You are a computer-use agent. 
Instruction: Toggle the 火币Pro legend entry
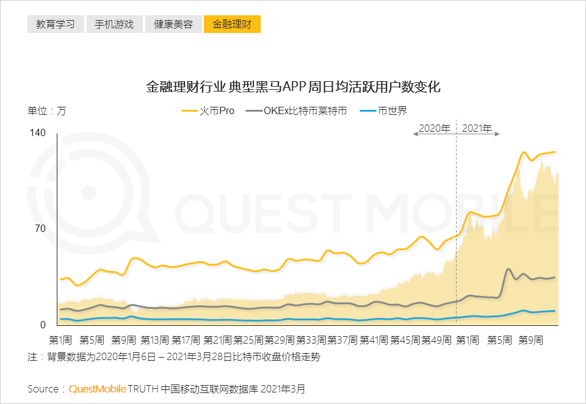(208, 111)
